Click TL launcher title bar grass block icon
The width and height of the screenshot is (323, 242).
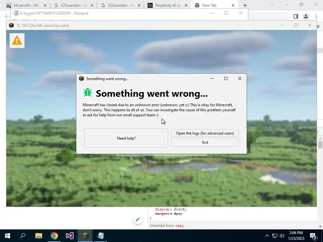(x=11, y=25)
